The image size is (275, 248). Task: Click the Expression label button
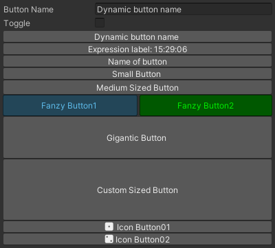click(x=137, y=49)
